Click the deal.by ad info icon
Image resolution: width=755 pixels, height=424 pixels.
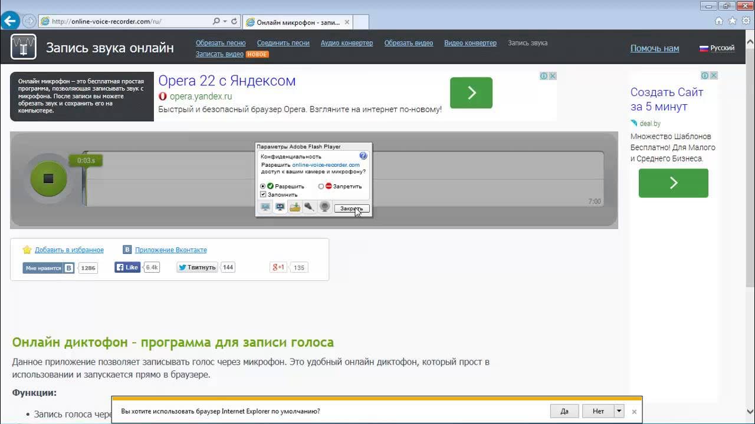[x=705, y=75]
